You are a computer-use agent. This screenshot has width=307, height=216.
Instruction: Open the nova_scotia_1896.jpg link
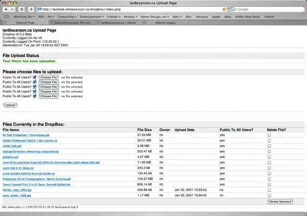[17, 195]
